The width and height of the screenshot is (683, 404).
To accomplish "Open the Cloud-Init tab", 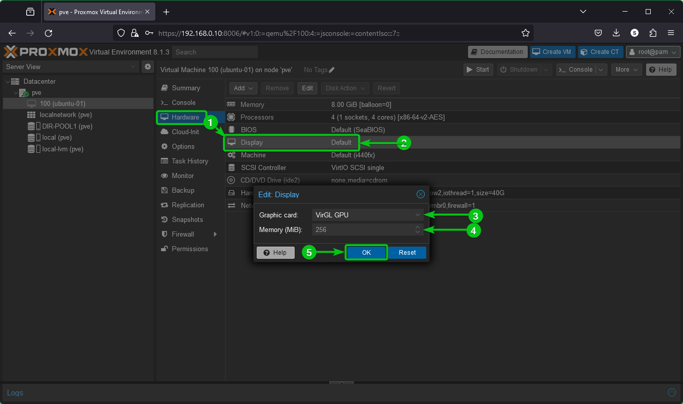I will [191, 132].
